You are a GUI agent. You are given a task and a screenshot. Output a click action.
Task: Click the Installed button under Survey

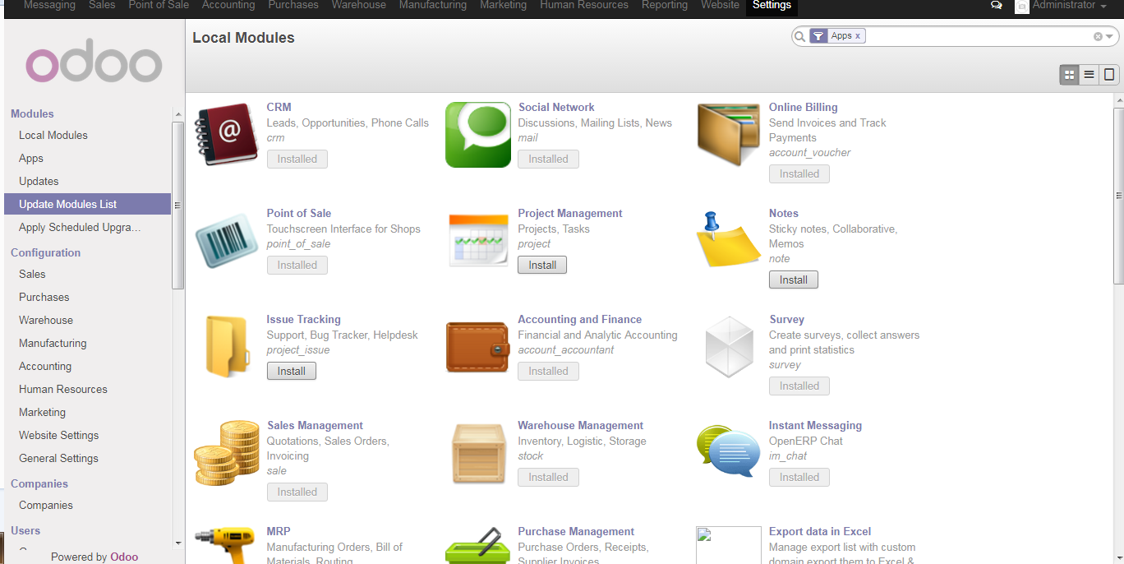(x=799, y=386)
